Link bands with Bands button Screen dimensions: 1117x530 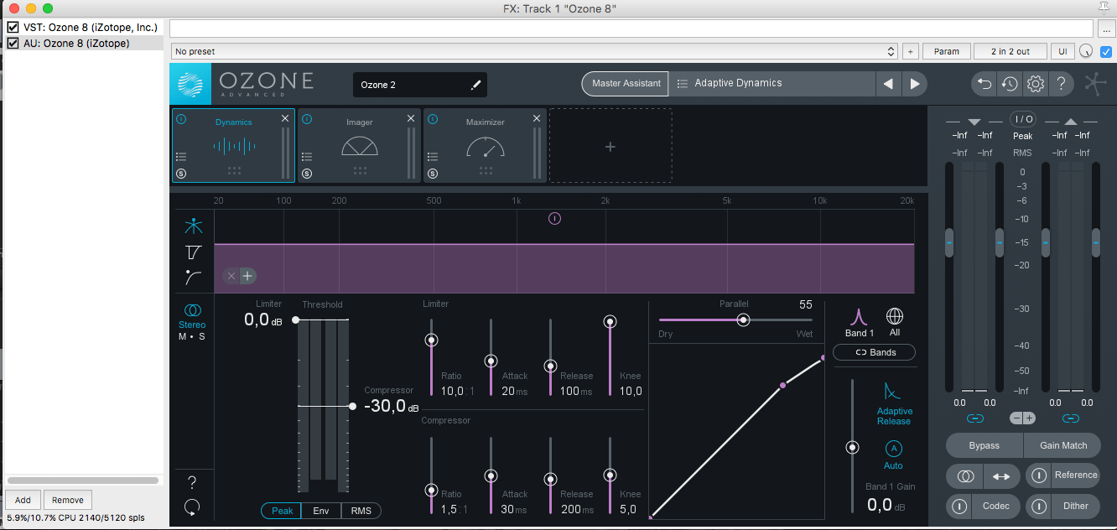tap(875, 352)
